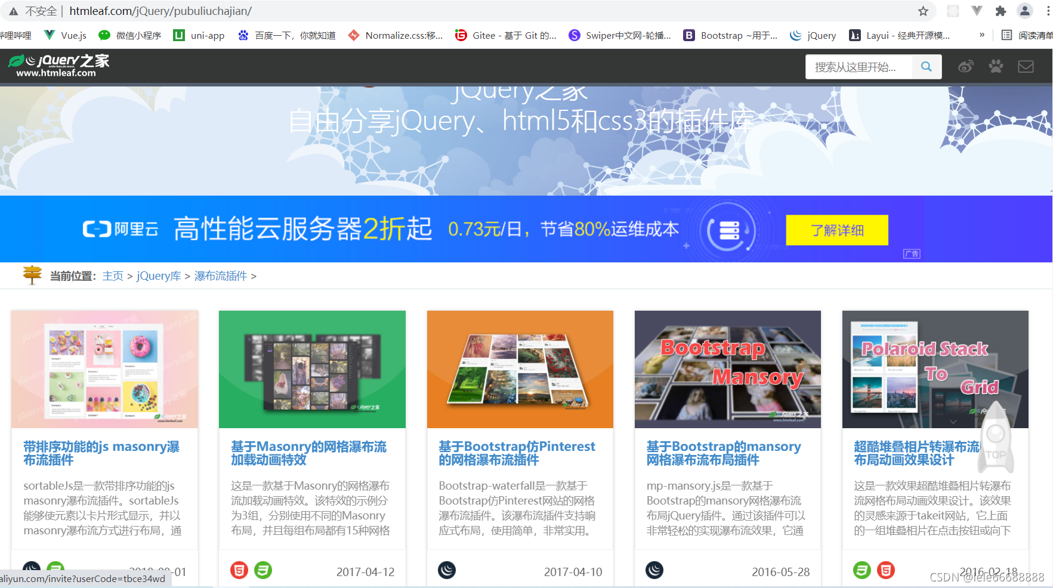This screenshot has height=588, width=1053.
Task: Open title 基于Masonry的网格瀑布流加载动画特效
Action: click(x=309, y=453)
